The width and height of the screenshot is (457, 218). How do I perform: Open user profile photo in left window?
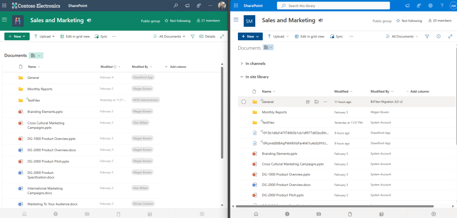tap(222, 5)
